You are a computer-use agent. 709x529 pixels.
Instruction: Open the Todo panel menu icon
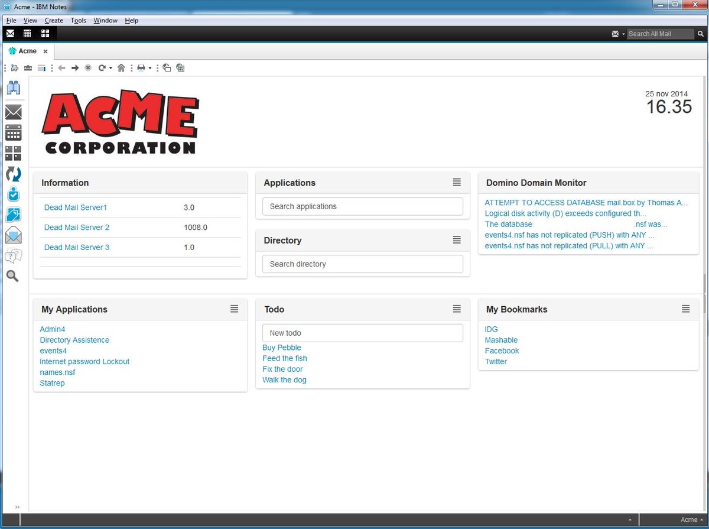tap(457, 309)
